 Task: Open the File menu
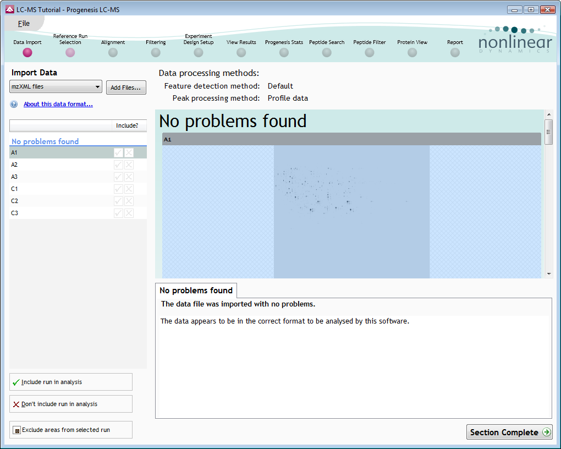(x=24, y=24)
